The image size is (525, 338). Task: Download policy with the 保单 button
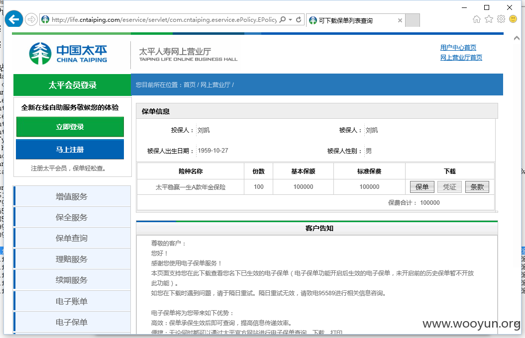422,187
